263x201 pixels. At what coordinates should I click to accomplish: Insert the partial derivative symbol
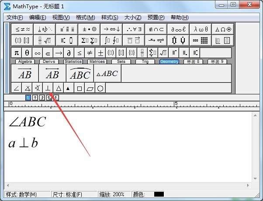[69, 53]
